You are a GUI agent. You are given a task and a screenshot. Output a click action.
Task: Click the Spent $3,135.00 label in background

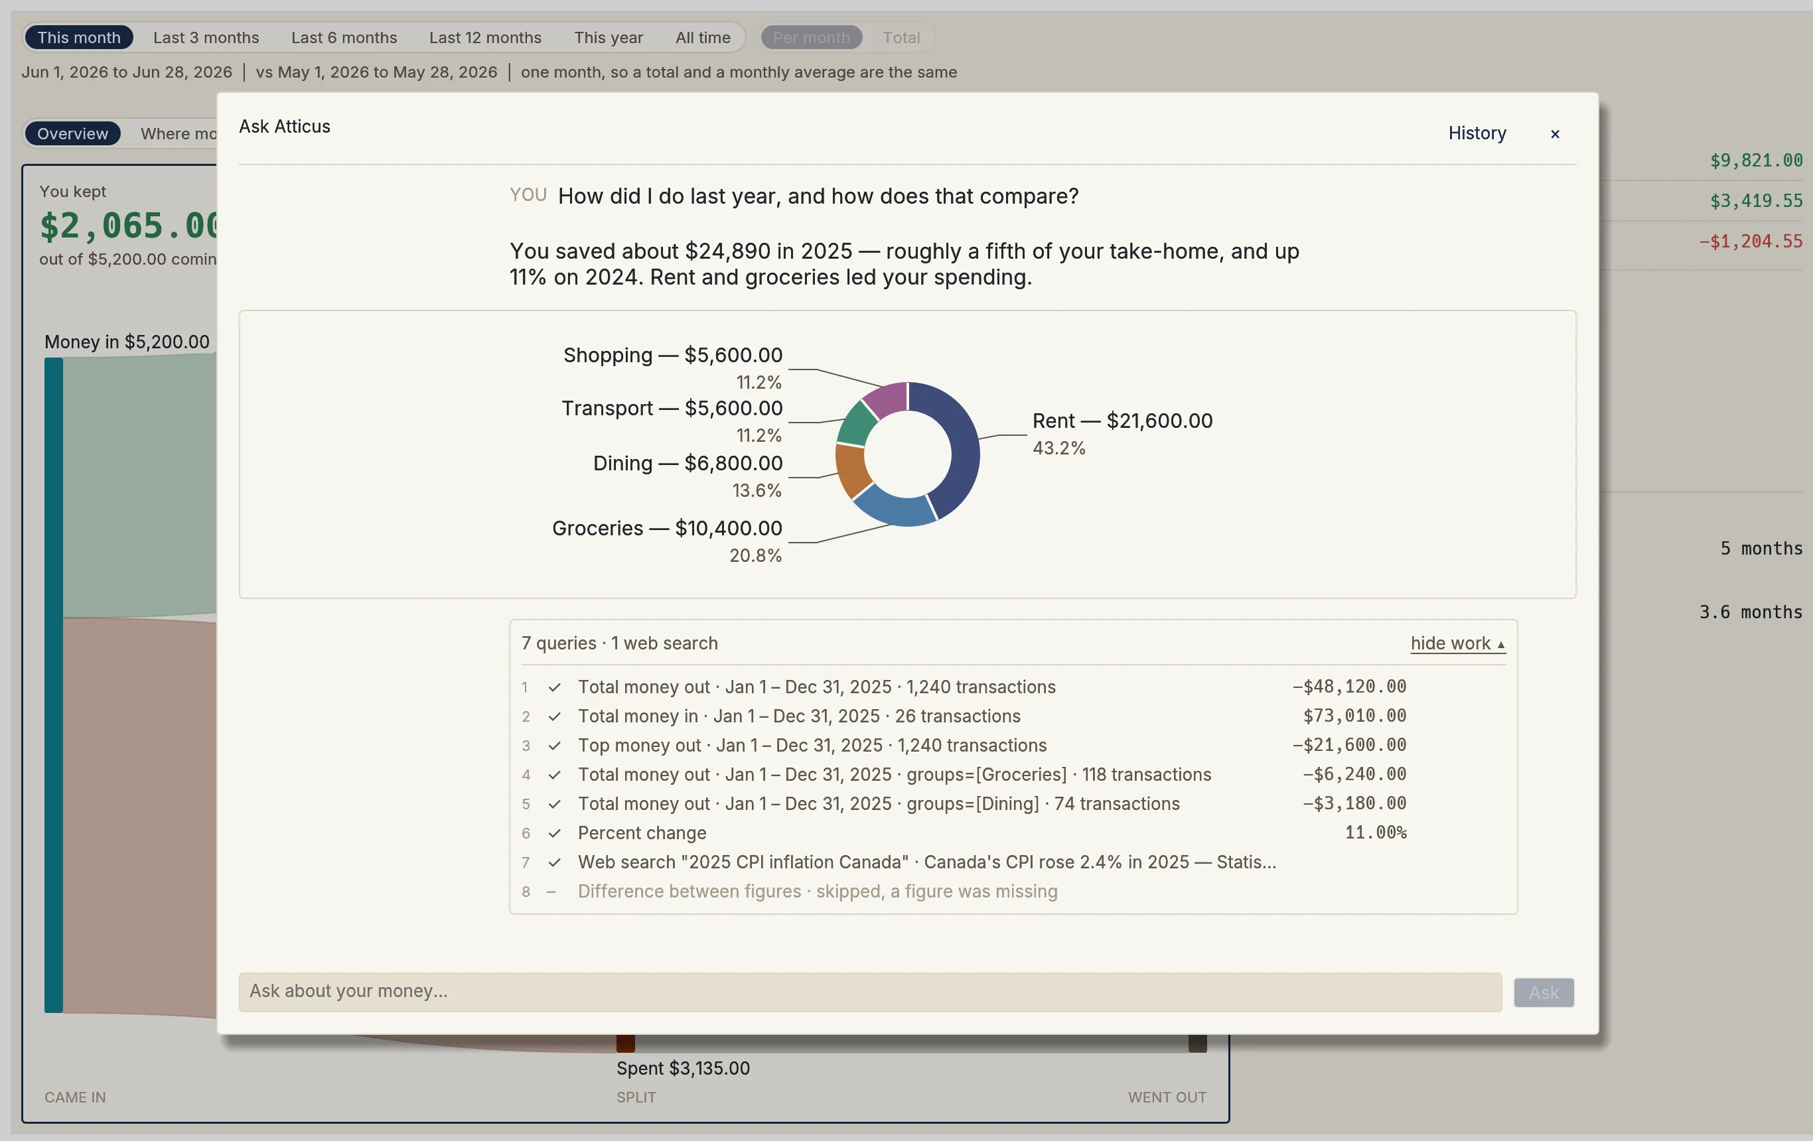(x=683, y=1069)
